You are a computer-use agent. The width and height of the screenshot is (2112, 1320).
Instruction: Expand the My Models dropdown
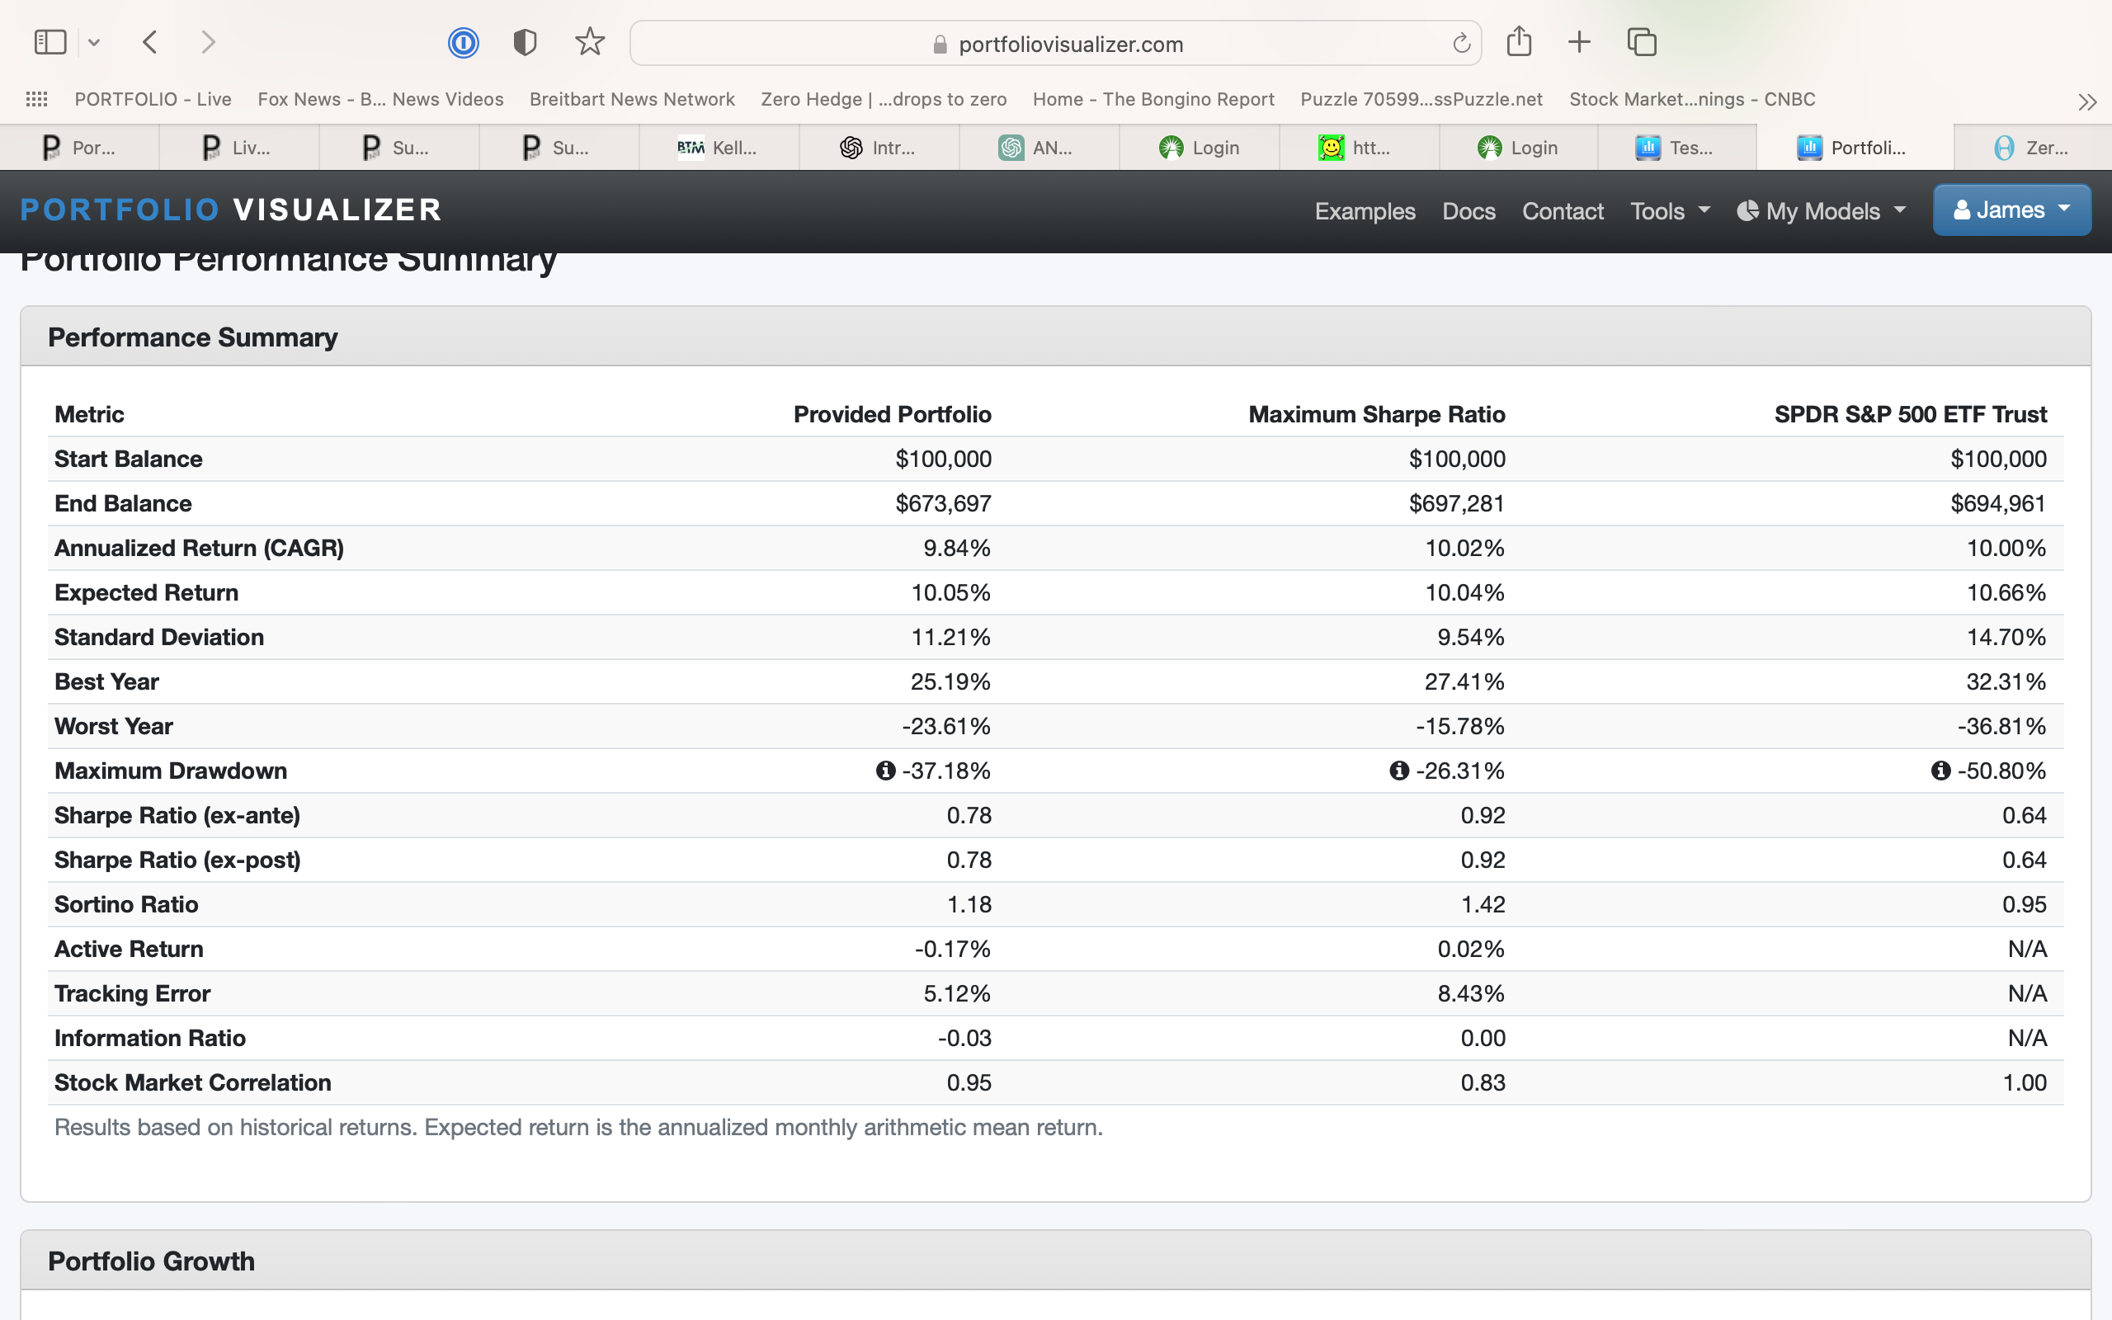click(1822, 211)
